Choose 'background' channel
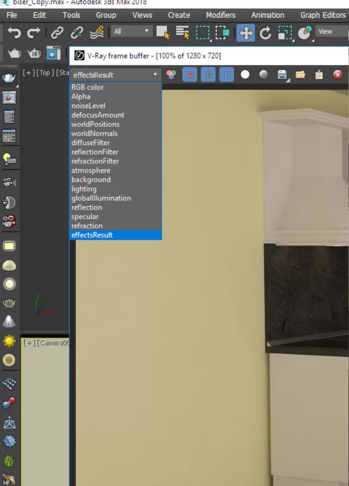This screenshot has width=349, height=486. coord(116,180)
